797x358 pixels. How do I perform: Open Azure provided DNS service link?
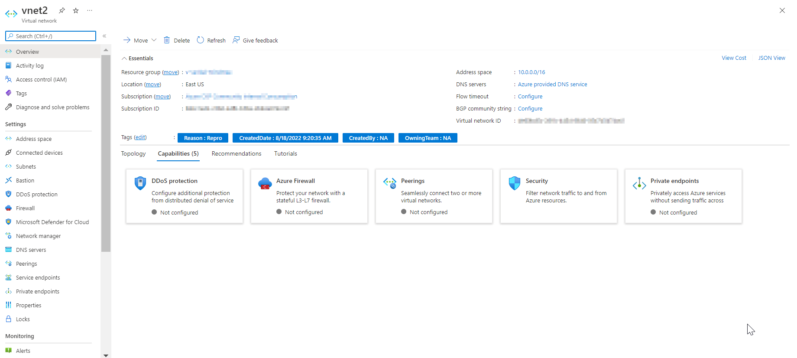pyautogui.click(x=552, y=85)
